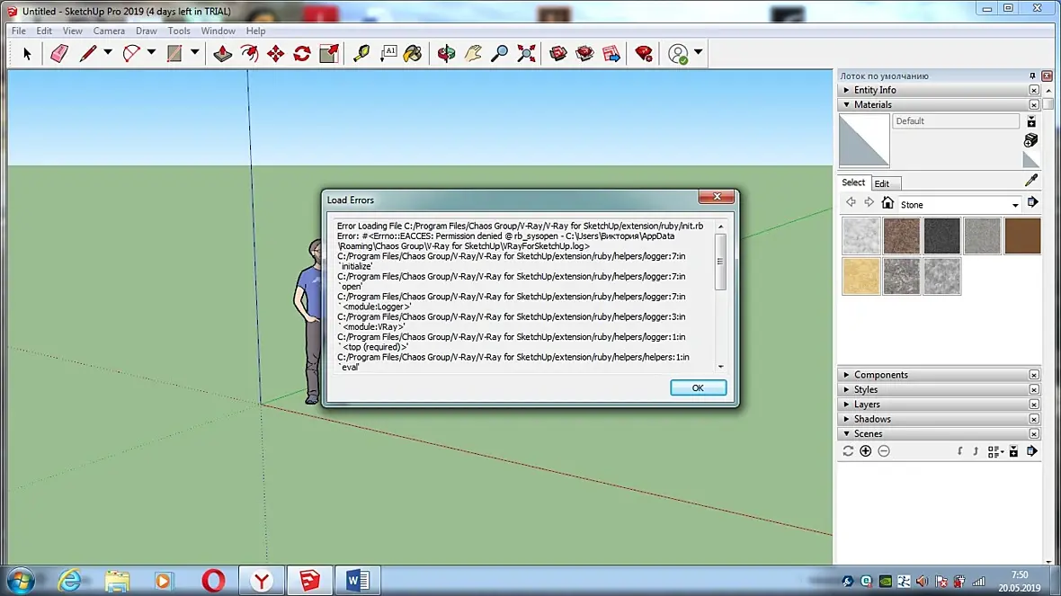Expand the Layers panel
1061x596 pixels.
pos(846,405)
